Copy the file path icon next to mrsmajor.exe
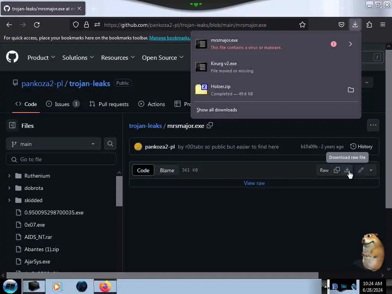This screenshot has width=392, height=294. 210,125
